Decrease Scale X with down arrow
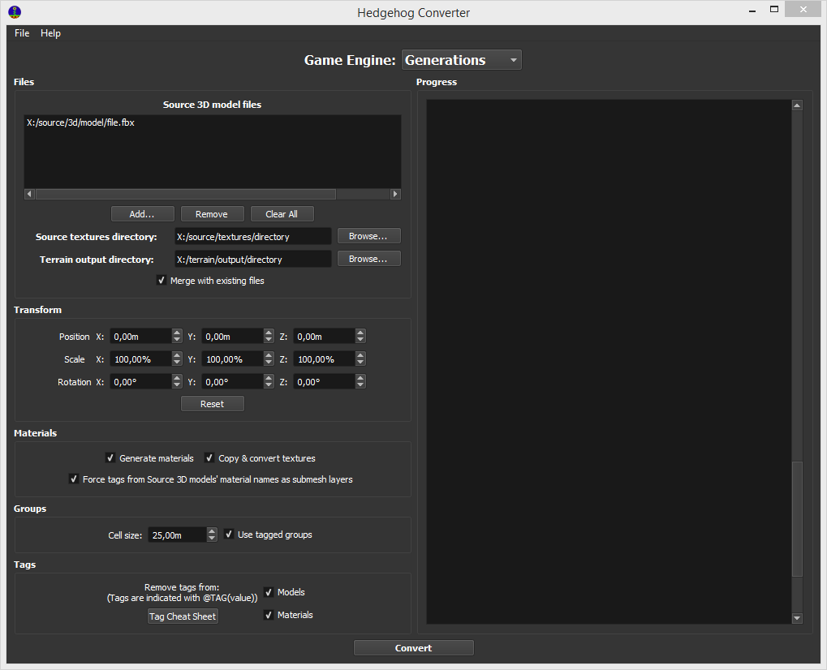This screenshot has height=670, width=827. [x=177, y=363]
